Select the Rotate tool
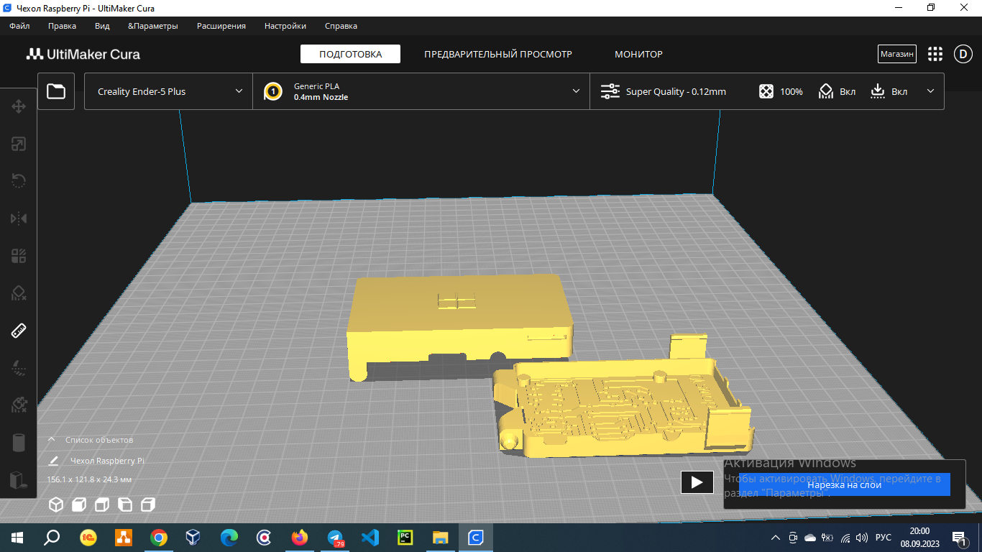Image resolution: width=982 pixels, height=552 pixels. click(19, 181)
